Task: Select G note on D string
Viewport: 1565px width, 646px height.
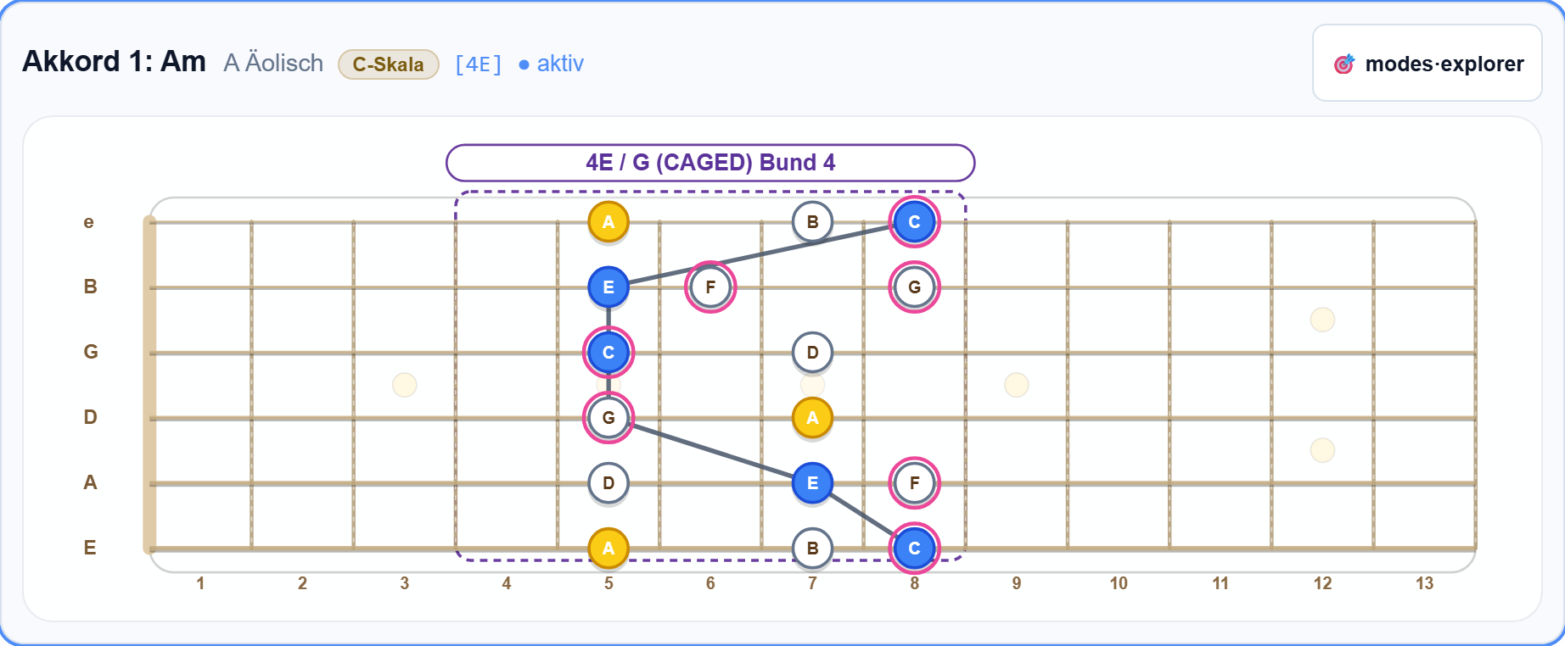Action: (x=609, y=418)
